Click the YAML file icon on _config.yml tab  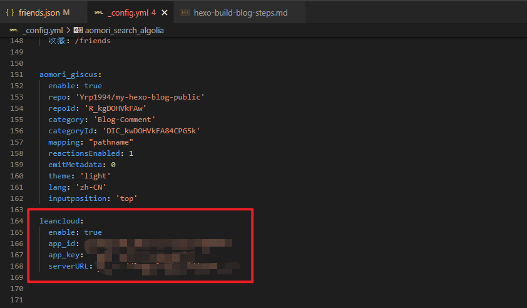[x=99, y=13]
